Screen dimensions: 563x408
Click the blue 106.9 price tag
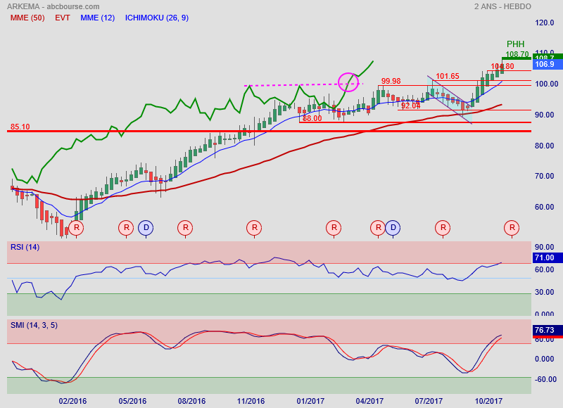[x=544, y=64]
